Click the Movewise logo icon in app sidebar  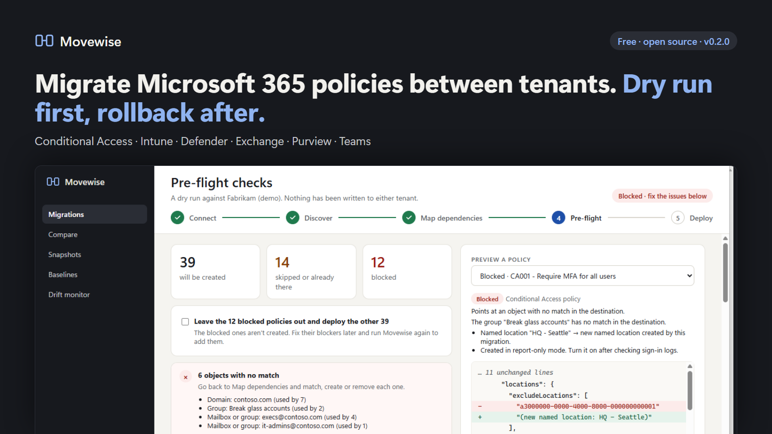point(53,182)
